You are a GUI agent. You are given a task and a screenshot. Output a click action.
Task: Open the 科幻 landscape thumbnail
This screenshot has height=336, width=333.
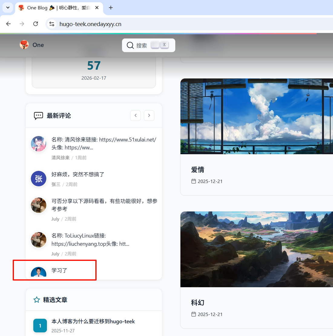tap(256, 249)
